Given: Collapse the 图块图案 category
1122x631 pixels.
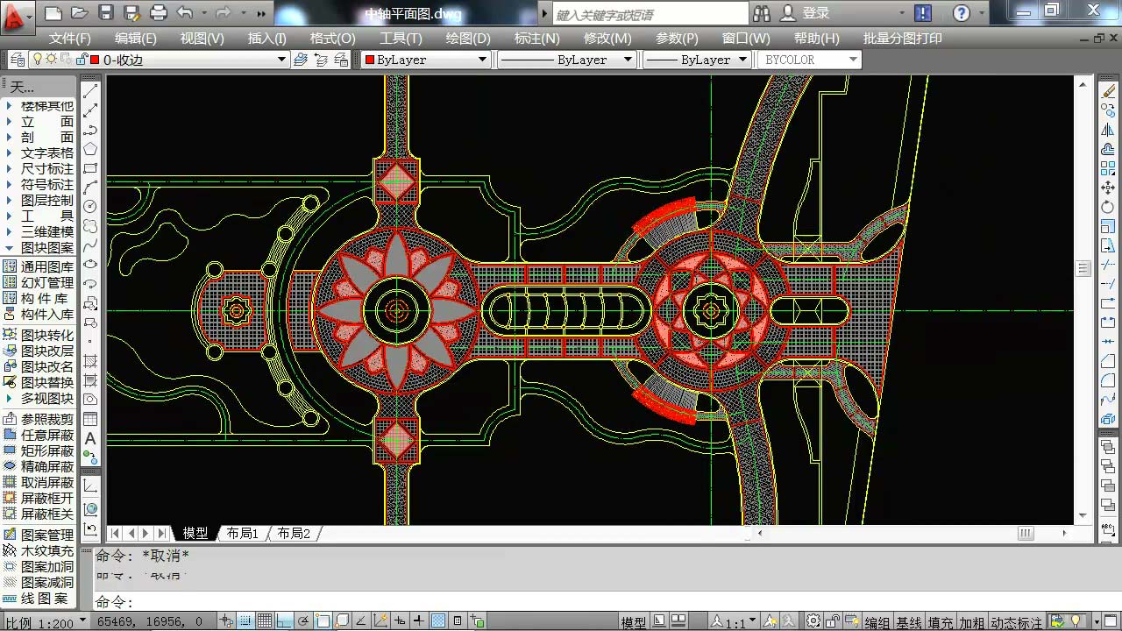Looking at the screenshot, I should click(40, 248).
